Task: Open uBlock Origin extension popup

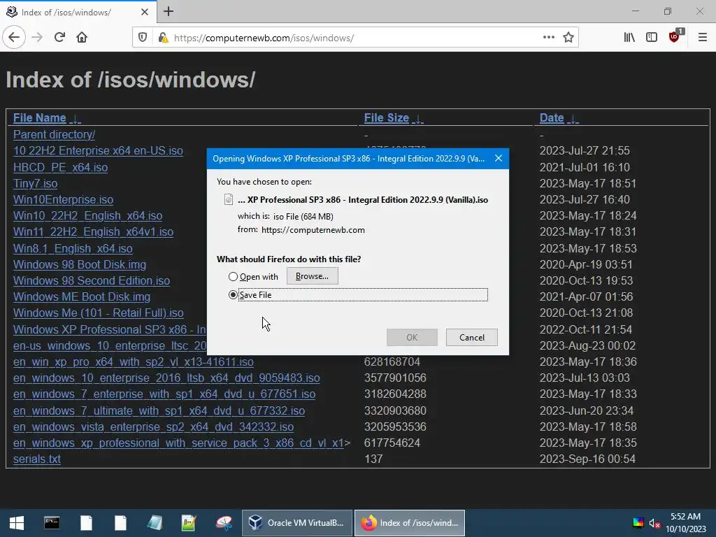Action: [x=675, y=36]
